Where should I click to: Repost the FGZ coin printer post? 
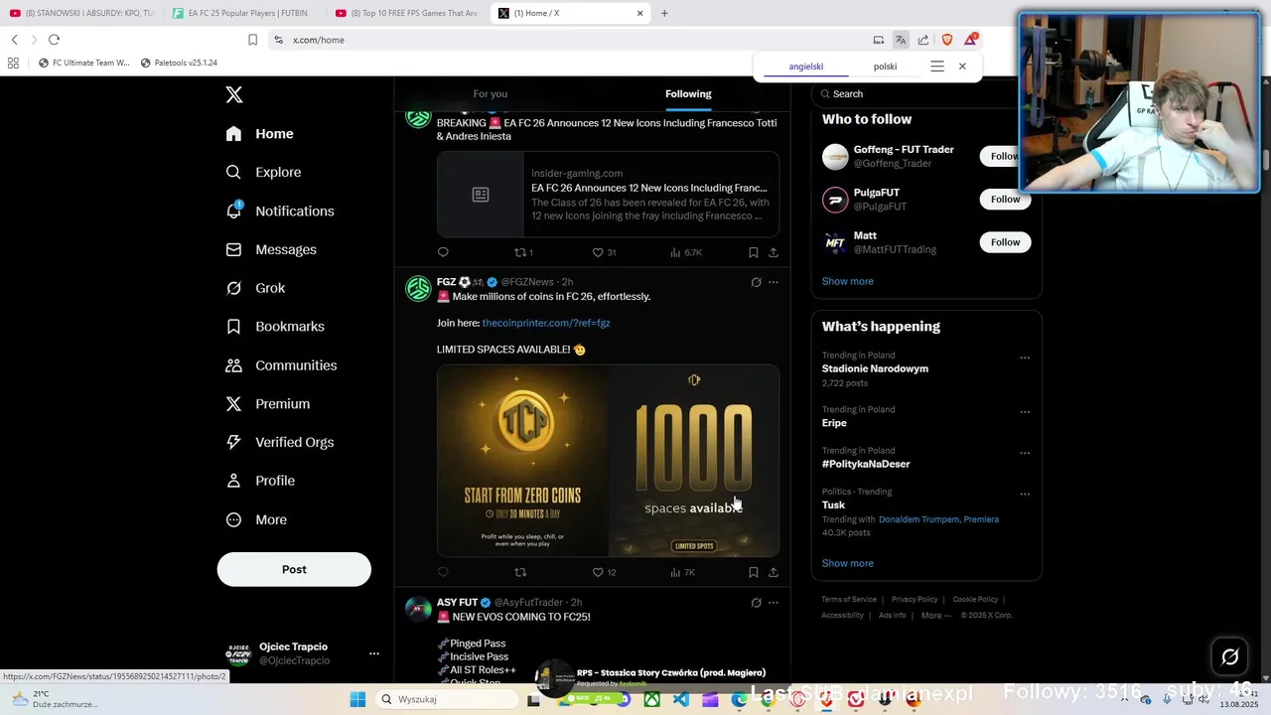520,572
